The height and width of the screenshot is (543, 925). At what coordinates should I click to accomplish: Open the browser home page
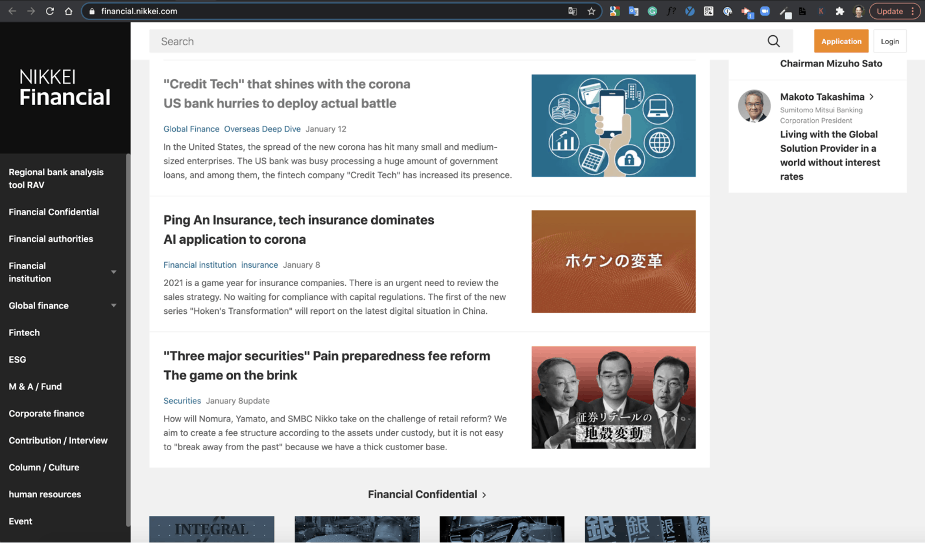pyautogui.click(x=69, y=11)
